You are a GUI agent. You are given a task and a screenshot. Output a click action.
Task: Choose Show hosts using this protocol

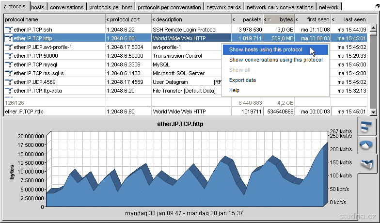[266, 49]
